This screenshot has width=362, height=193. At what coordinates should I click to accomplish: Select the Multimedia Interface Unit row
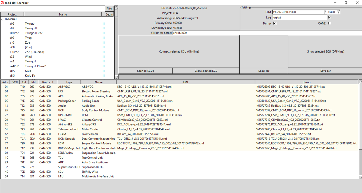coord(179,177)
